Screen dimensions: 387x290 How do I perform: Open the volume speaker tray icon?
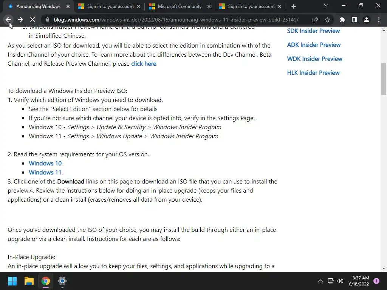(x=340, y=281)
